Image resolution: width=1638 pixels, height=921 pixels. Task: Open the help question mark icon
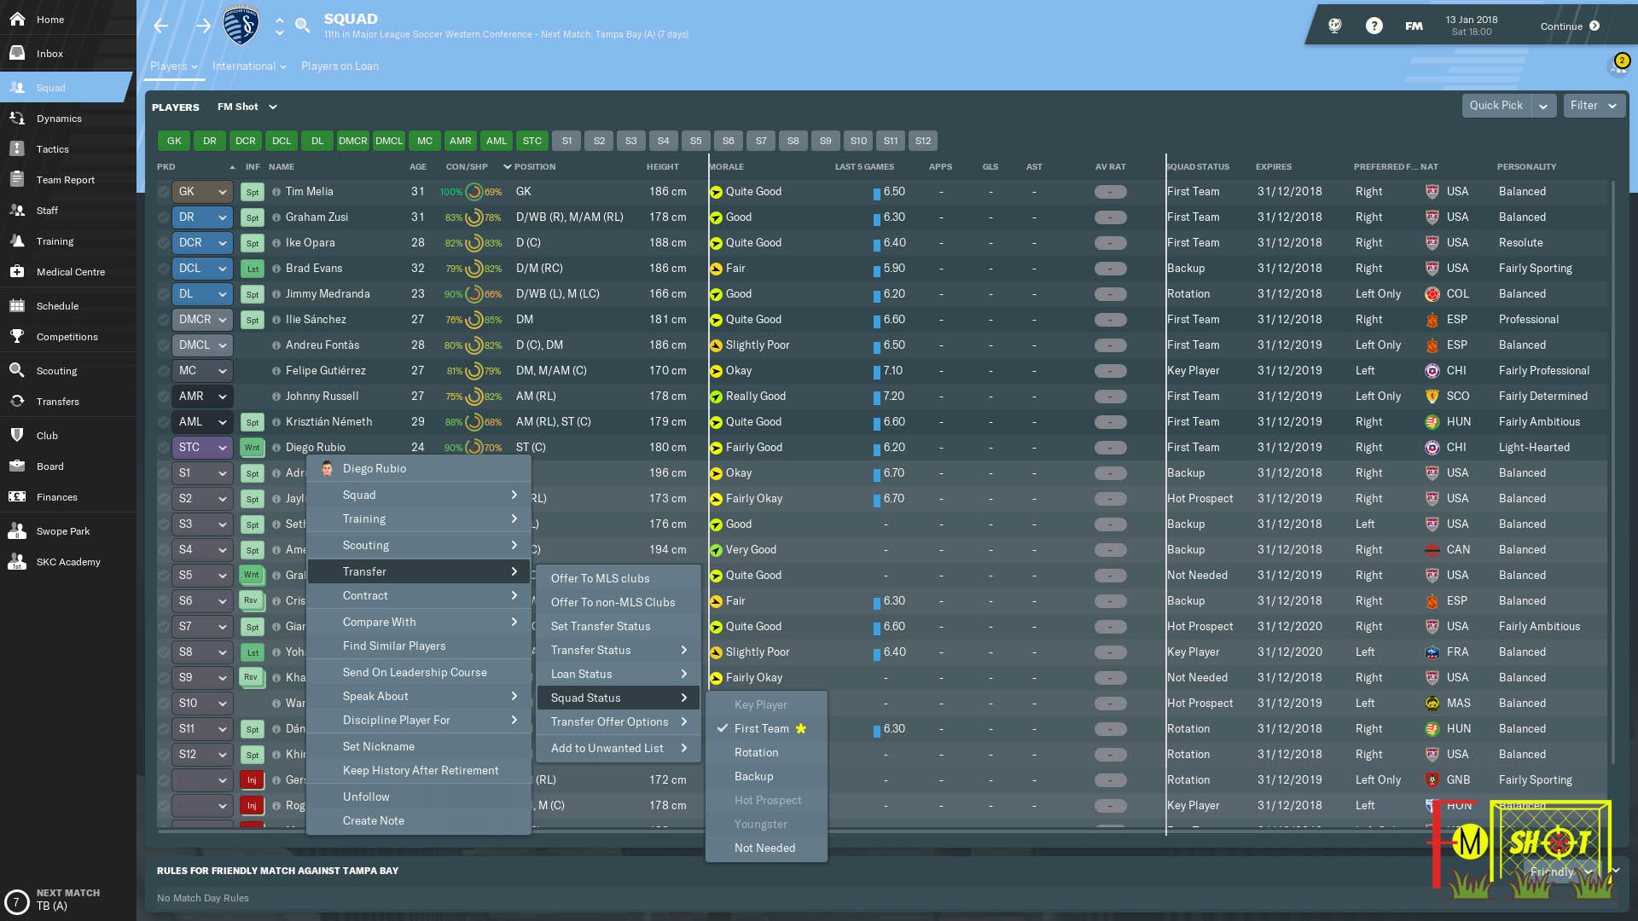point(1374,26)
